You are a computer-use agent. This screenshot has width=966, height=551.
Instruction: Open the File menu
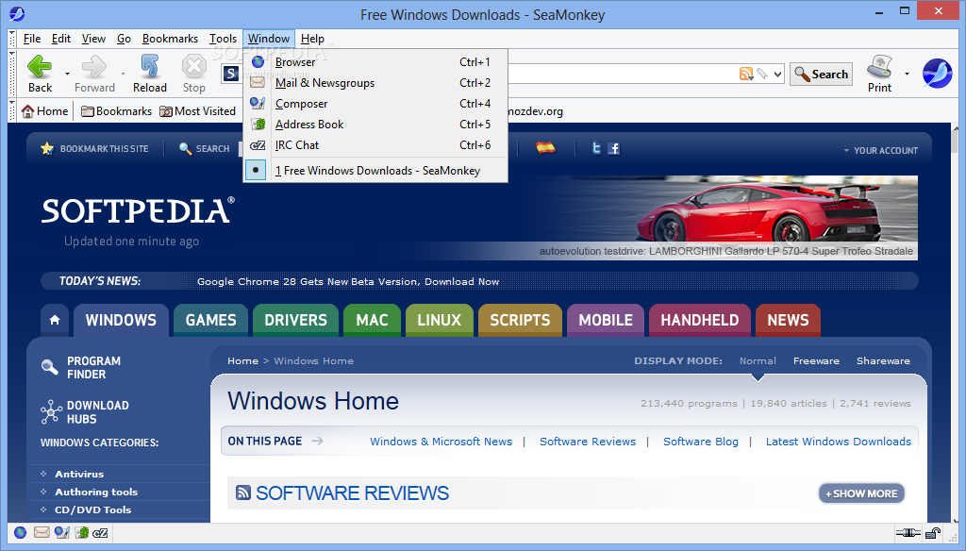click(x=32, y=39)
